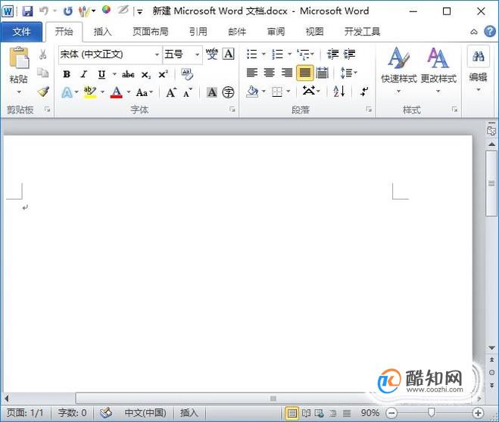Viewport: 499px width, 422px height.
Task: Open the Editing binoculars button
Action: [478, 68]
